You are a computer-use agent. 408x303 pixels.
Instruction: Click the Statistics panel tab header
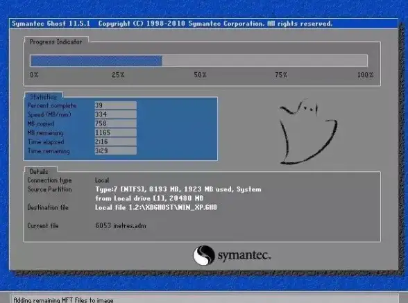pyautogui.click(x=44, y=96)
